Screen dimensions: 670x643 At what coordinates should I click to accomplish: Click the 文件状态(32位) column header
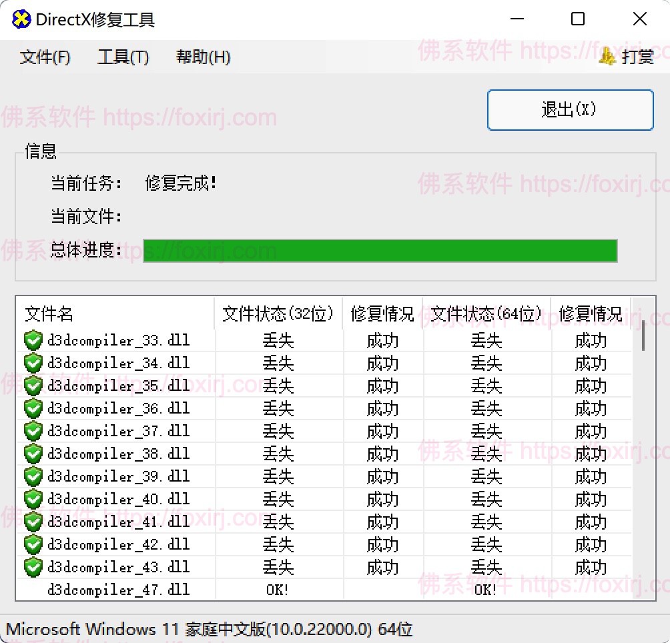pos(278,314)
